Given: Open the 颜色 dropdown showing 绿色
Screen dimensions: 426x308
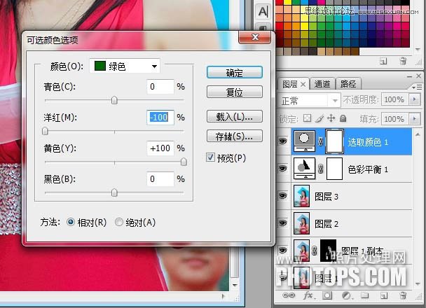Looking at the screenshot, I should [125, 66].
